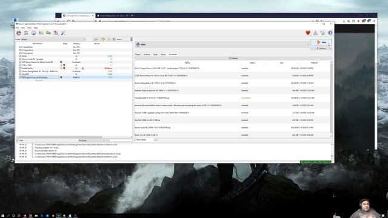388x218 pixels.
Task: Select the Downloads tab
Action: click(x=173, y=54)
